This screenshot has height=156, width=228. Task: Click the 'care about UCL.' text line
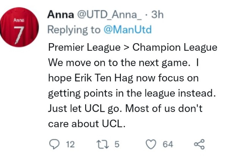tap(87, 124)
